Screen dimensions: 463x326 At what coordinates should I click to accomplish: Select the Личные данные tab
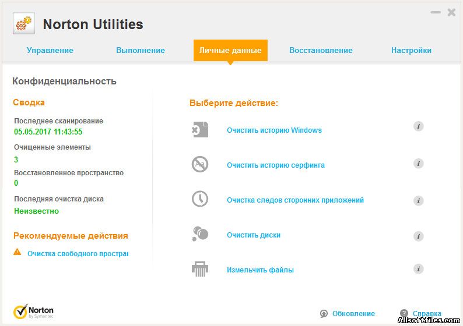[x=230, y=51]
